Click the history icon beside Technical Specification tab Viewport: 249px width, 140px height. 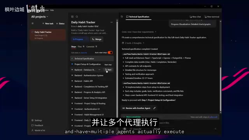(122, 17)
